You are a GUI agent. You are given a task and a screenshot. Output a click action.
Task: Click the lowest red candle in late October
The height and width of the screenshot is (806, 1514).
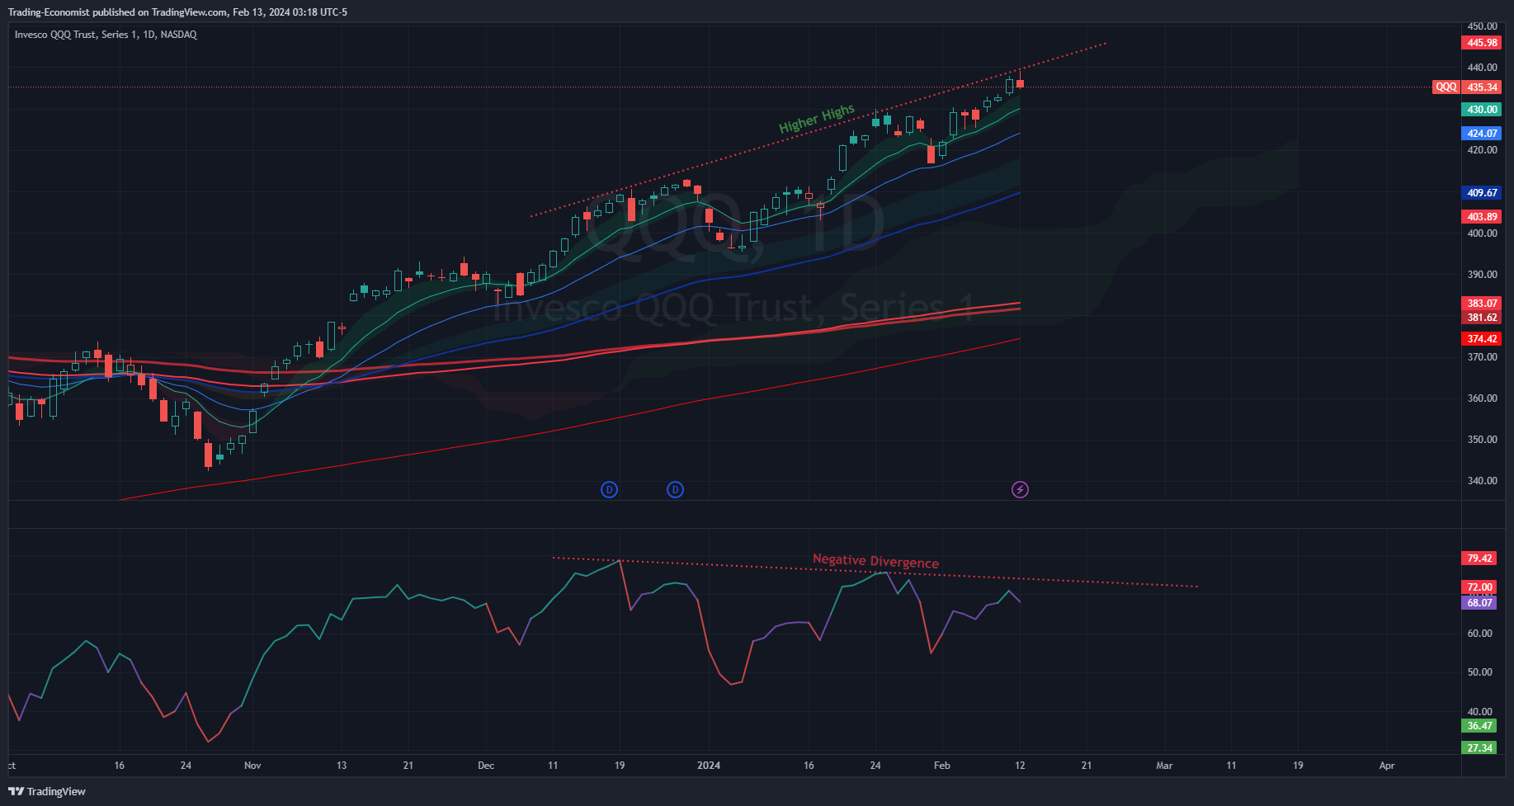208,455
